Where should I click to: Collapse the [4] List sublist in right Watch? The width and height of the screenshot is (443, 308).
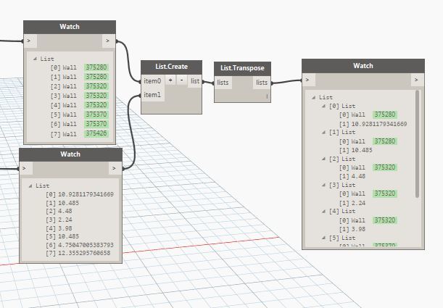click(323, 211)
